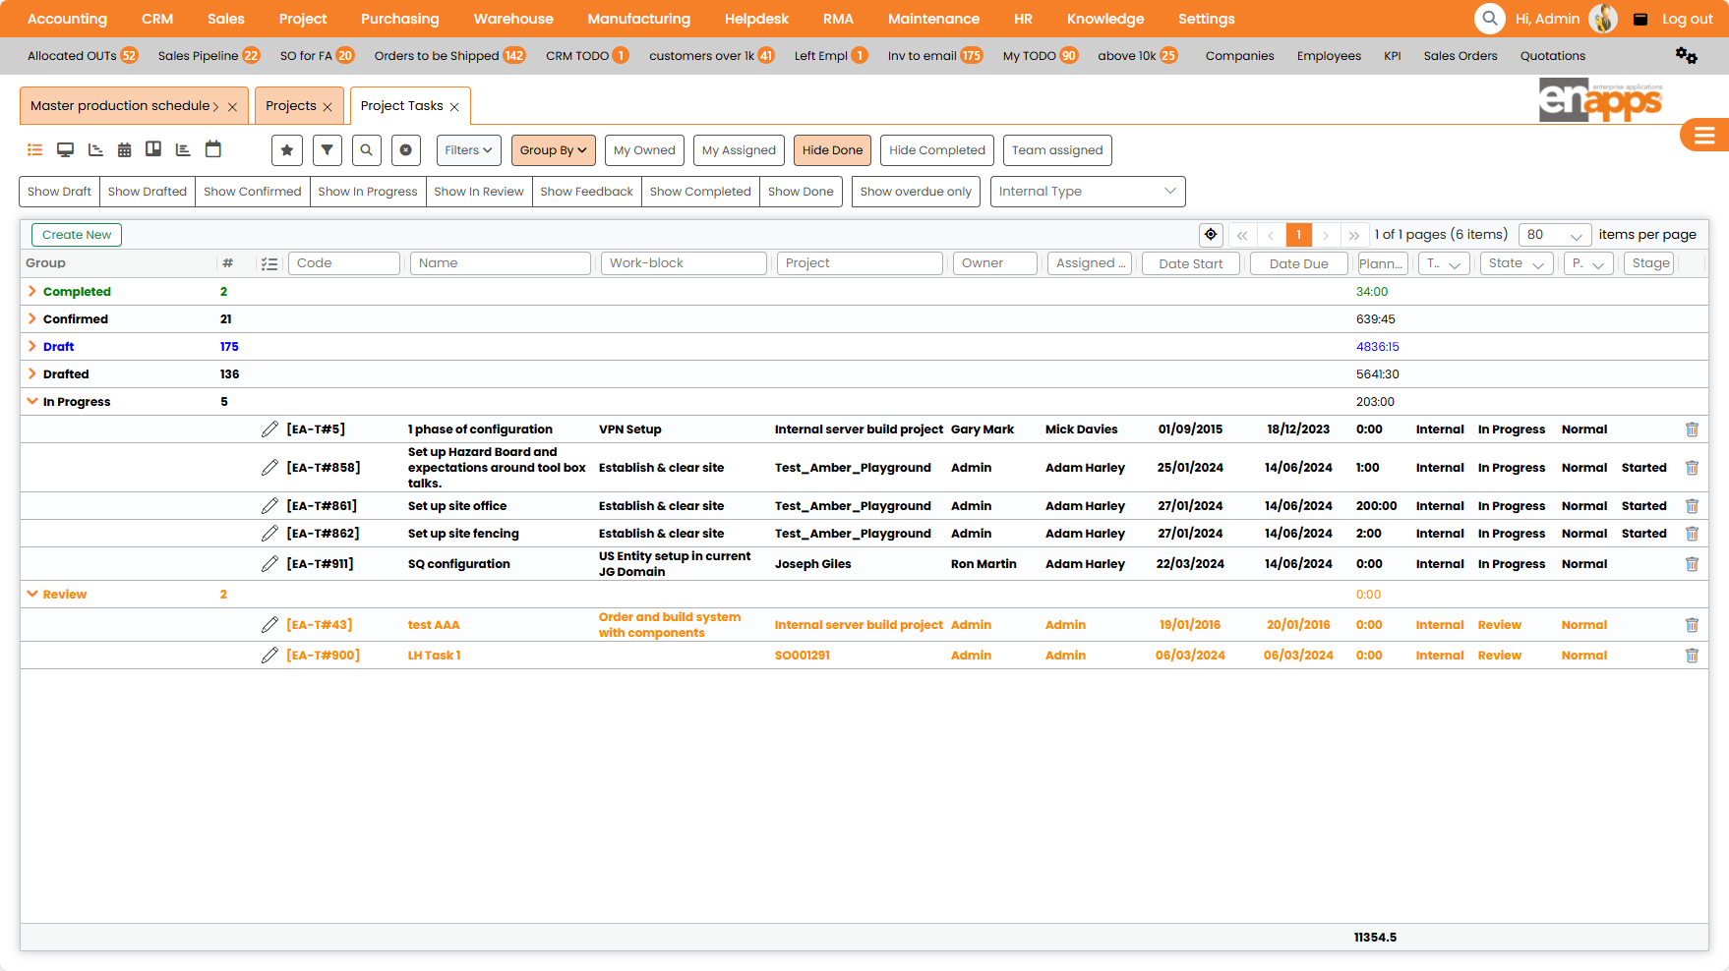This screenshot has width=1729, height=971.
Task: Open the Group By dropdown
Action: tap(554, 150)
